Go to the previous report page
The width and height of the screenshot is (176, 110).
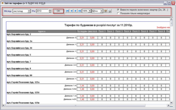click(x=71, y=11)
